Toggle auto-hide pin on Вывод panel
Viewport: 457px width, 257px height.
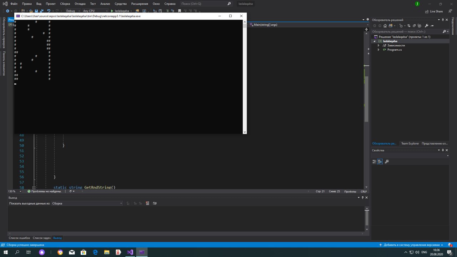[x=363, y=197]
